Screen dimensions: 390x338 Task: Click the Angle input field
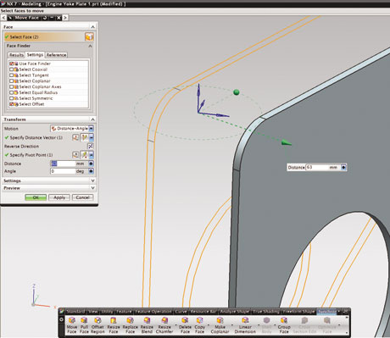63,171
